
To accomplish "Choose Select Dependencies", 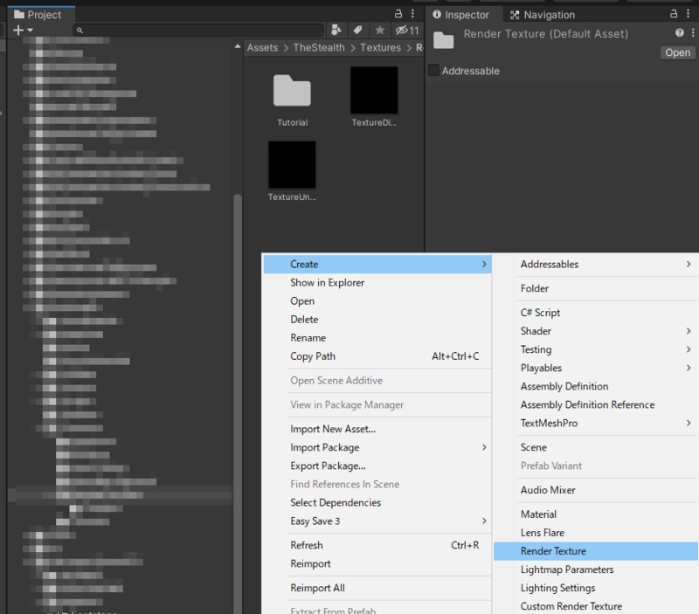I will [x=377, y=502].
